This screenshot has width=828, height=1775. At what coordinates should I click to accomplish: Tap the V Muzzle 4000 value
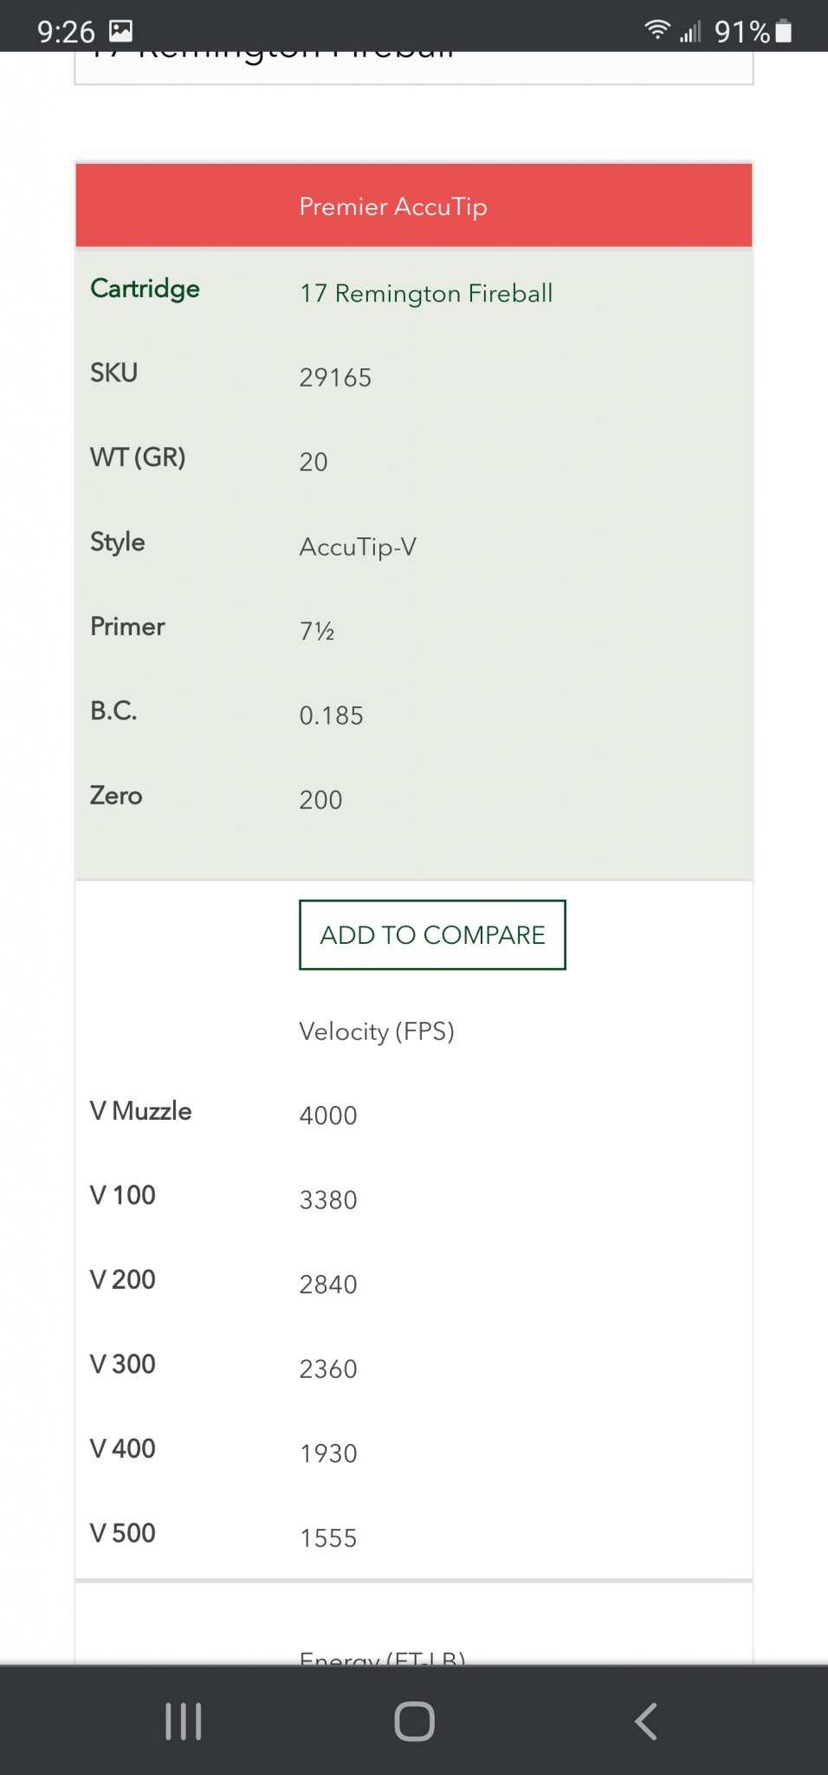[328, 1115]
